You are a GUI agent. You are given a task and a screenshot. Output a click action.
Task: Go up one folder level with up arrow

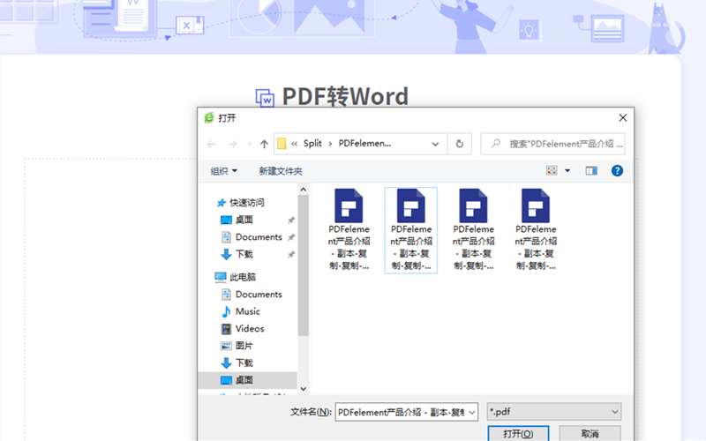[264, 144]
